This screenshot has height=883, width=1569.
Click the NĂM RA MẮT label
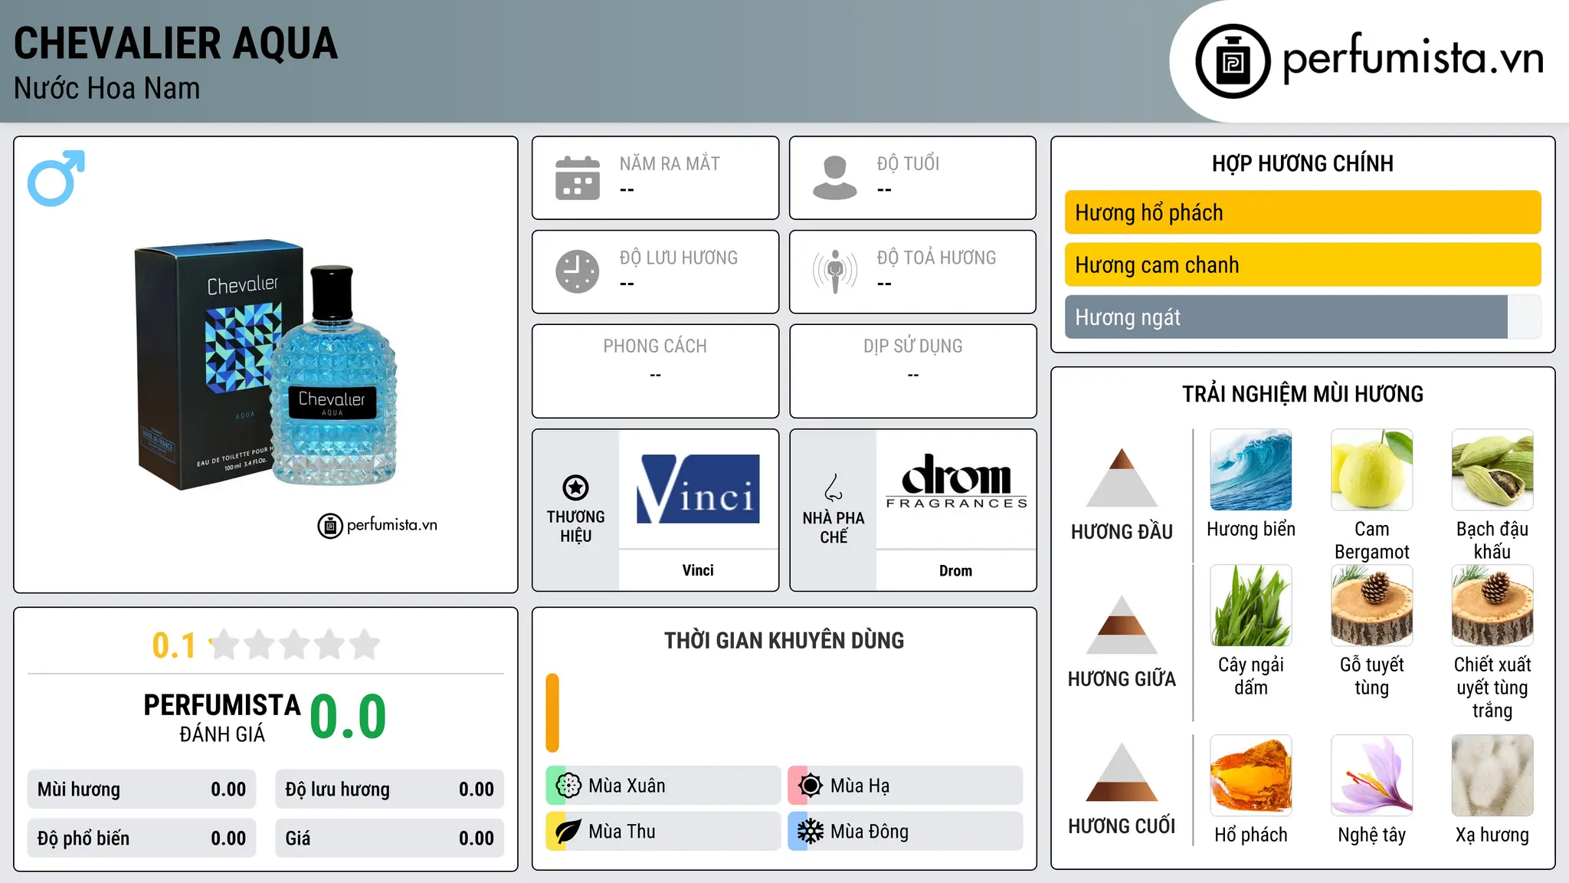tap(670, 163)
